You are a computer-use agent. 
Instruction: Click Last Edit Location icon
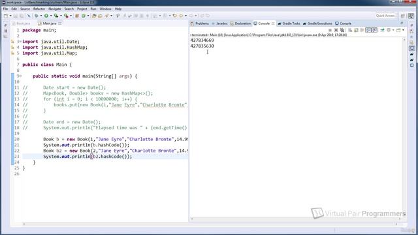[174, 16]
